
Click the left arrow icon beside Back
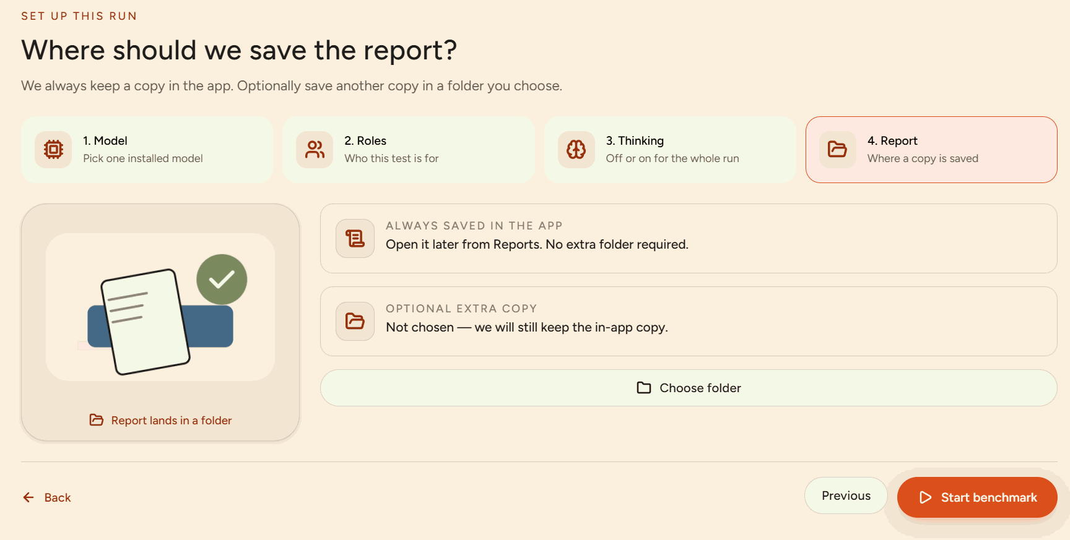(28, 497)
